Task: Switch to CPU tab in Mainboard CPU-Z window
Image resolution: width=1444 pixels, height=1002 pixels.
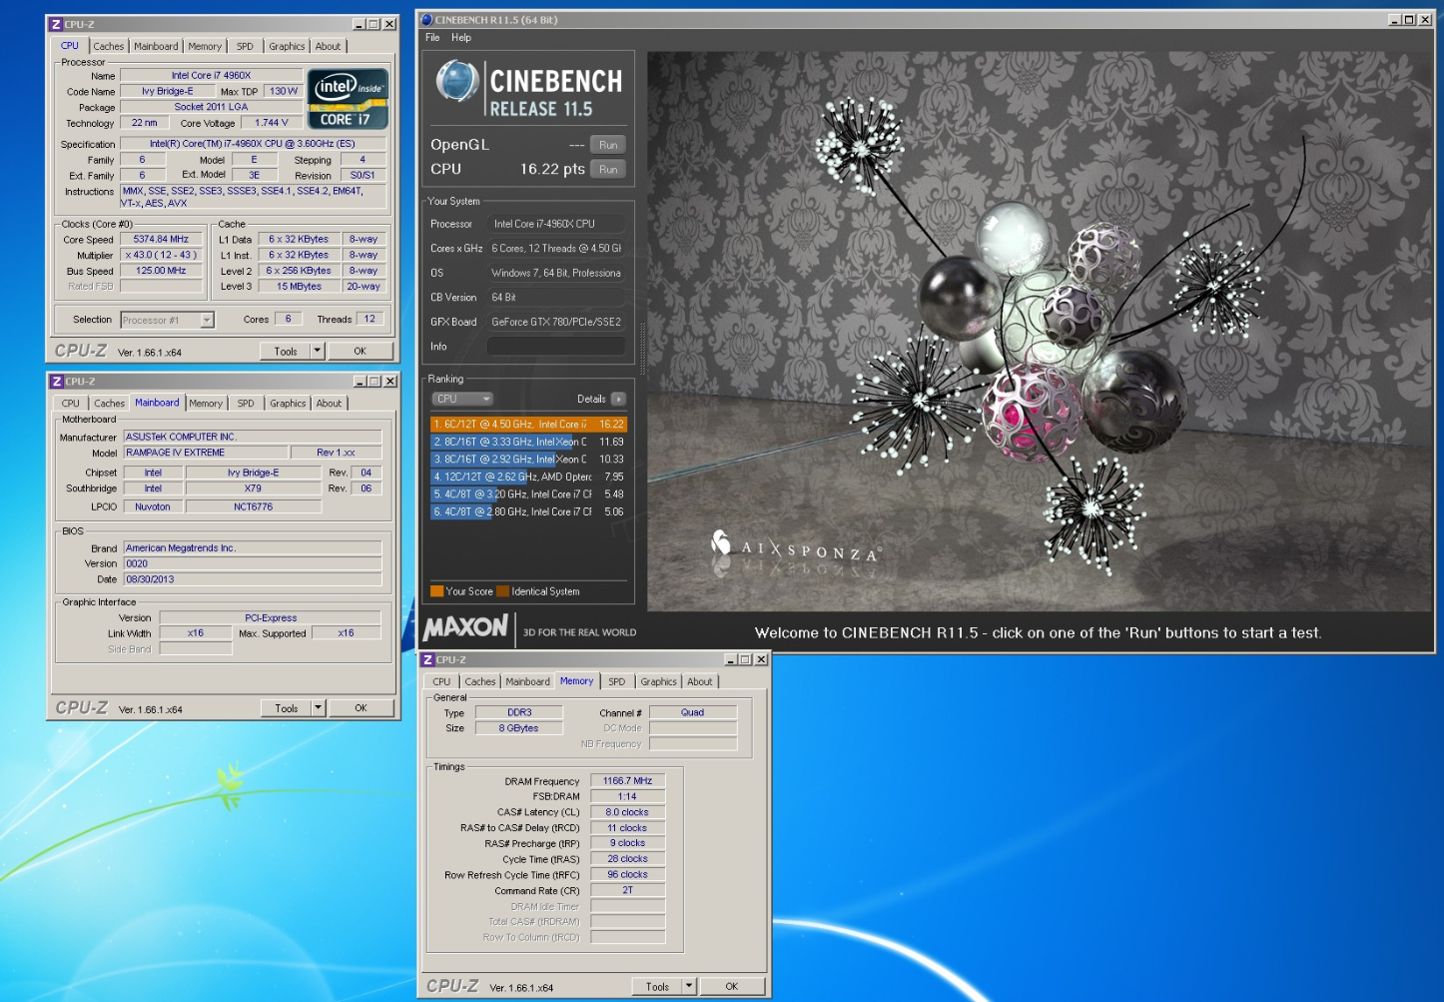Action: point(70,404)
